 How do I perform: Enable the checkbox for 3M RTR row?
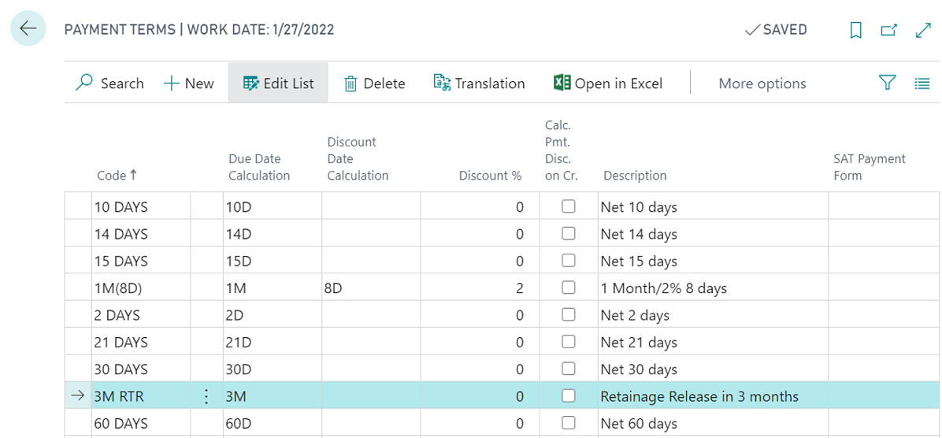(568, 395)
